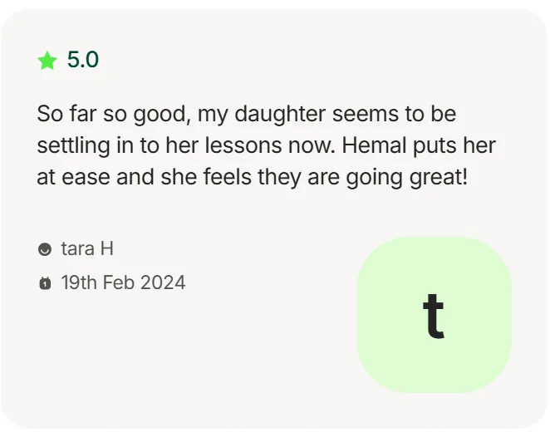Click the review date 19th Feb 2024
The width and height of the screenshot is (550, 432).
tap(123, 282)
